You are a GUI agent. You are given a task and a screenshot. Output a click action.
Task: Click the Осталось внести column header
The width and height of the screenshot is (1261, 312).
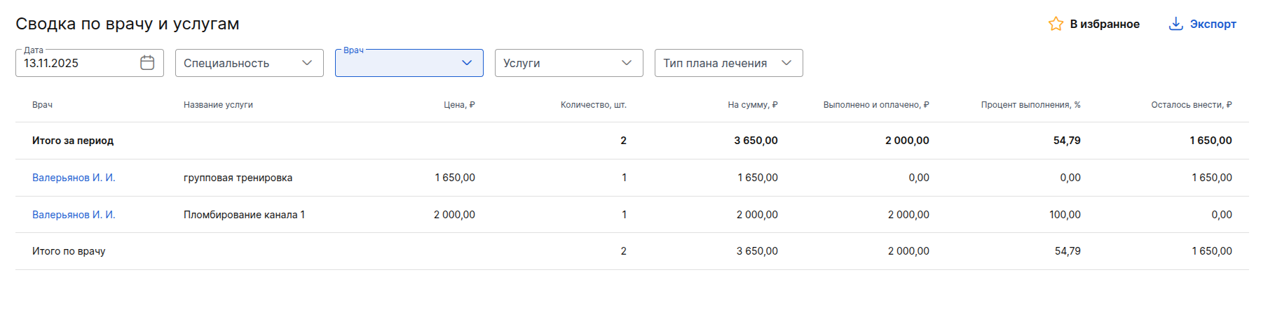[x=1191, y=105]
